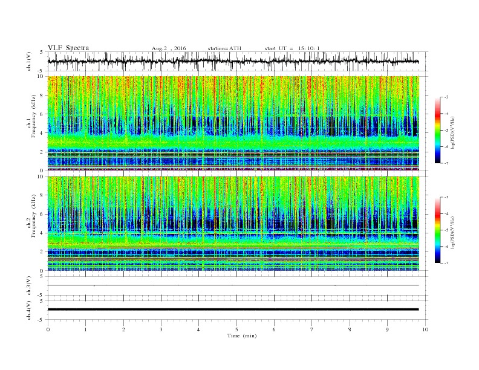The height and width of the screenshot is (370, 479).
Task: Click the thick ch.4 voltage trace
Action: point(233,310)
